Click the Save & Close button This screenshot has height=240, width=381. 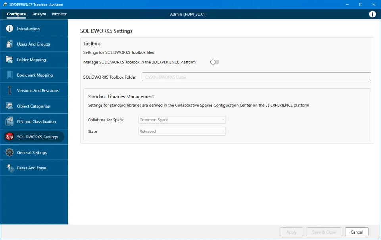tap(324, 232)
